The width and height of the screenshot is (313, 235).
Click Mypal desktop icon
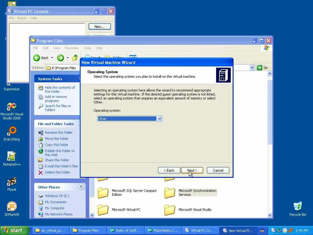pyautogui.click(x=12, y=181)
